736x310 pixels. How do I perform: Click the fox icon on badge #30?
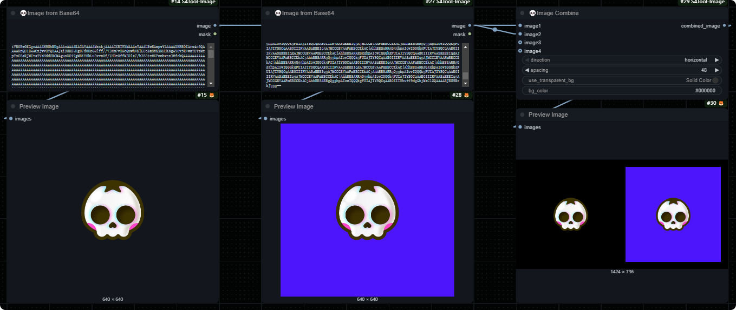pyautogui.click(x=721, y=103)
